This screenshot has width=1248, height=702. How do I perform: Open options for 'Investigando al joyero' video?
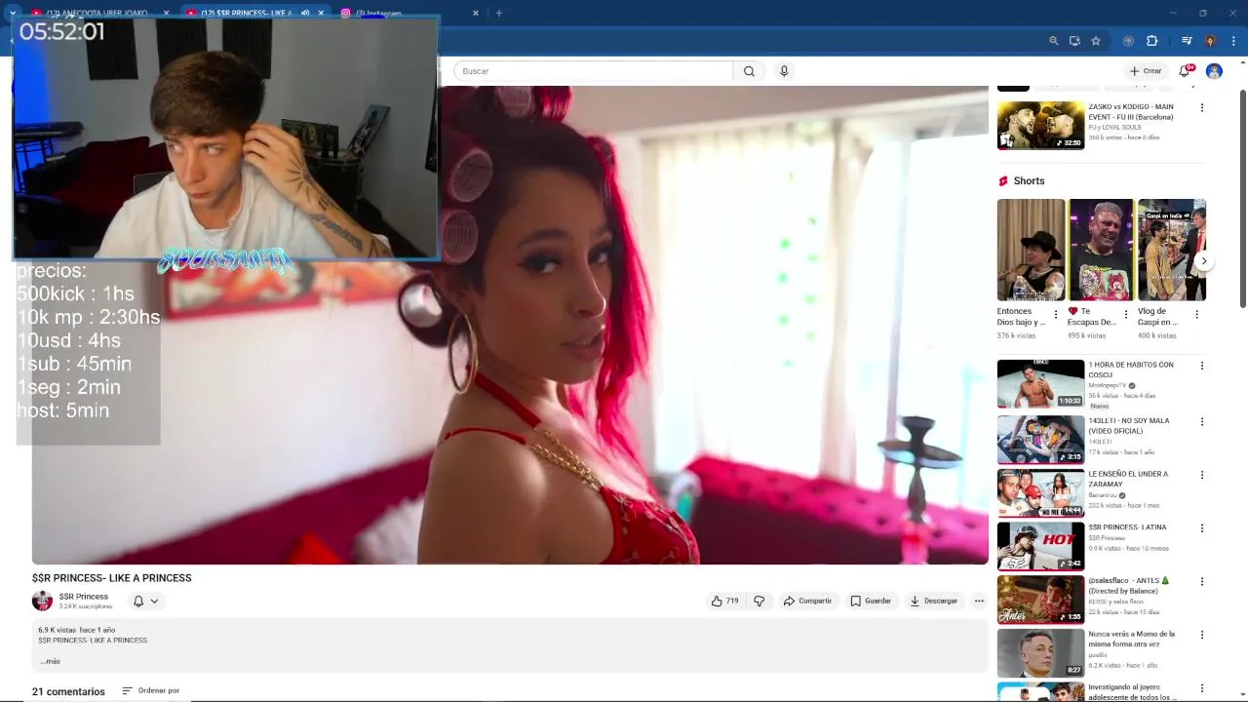coord(1201,688)
